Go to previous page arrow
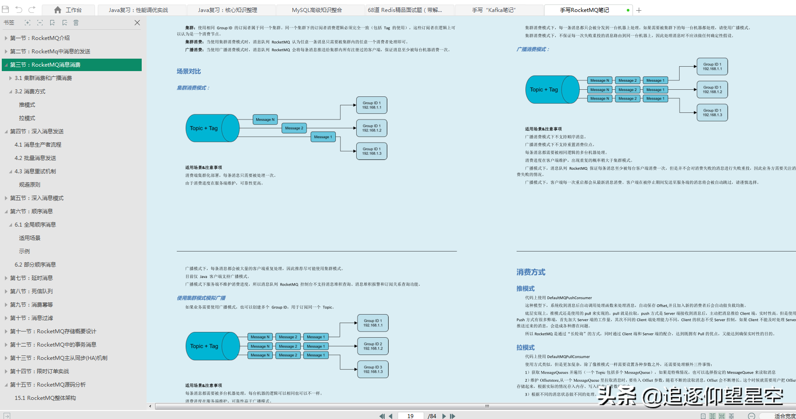The width and height of the screenshot is (796, 419). (x=390, y=416)
